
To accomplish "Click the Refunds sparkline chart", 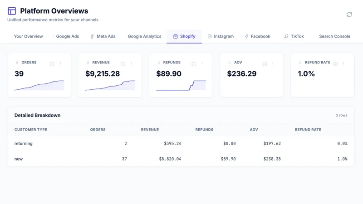I will 181,85.
